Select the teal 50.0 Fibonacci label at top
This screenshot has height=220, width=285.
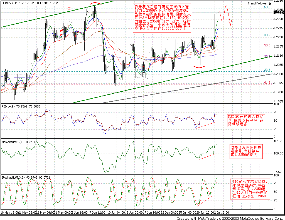pyautogui.click(x=267, y=7)
